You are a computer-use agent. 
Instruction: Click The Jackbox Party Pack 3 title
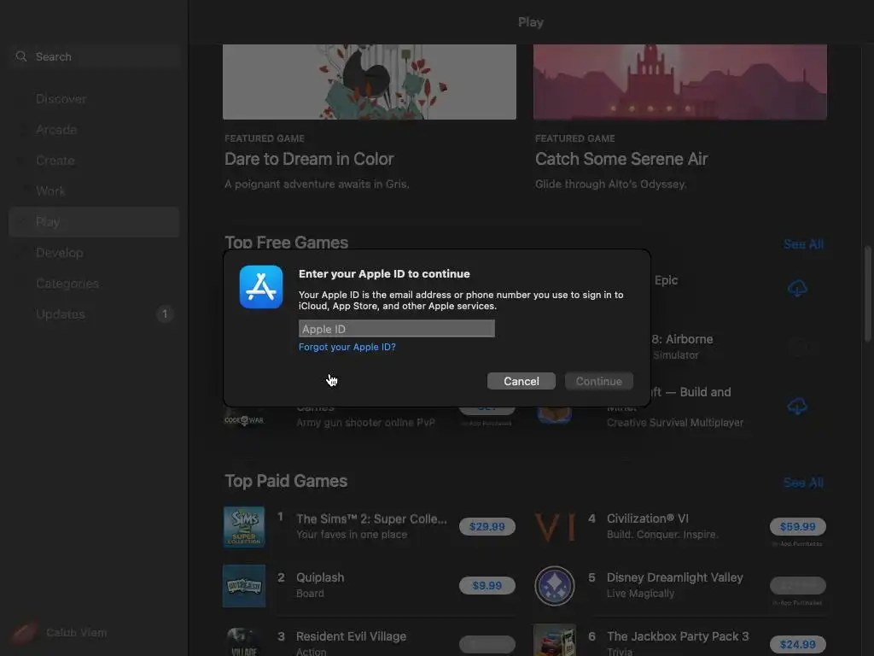(x=677, y=636)
